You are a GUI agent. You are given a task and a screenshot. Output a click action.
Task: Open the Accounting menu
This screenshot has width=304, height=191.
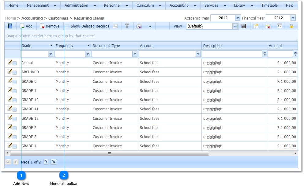183,6
